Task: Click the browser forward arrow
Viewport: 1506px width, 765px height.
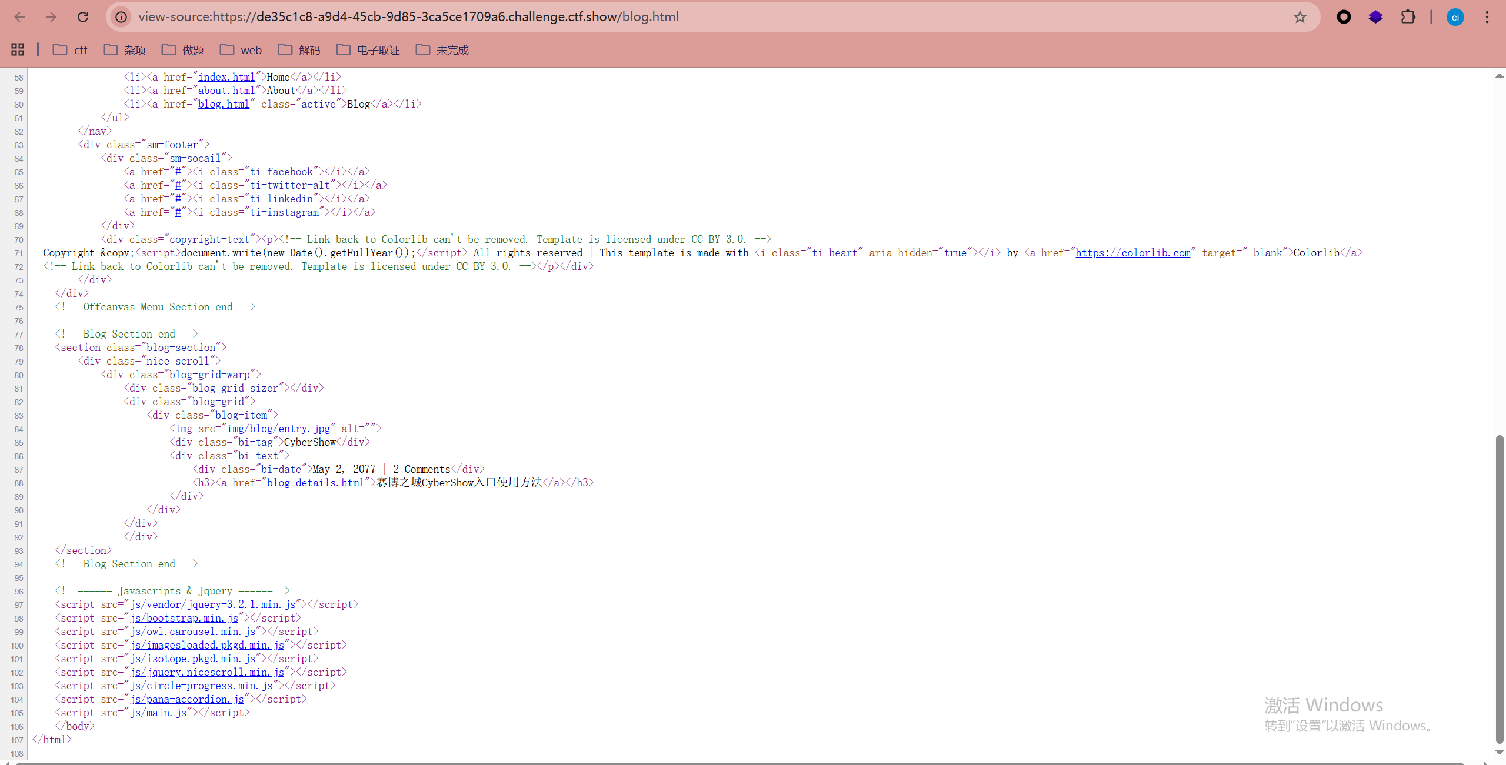Action: click(x=51, y=17)
